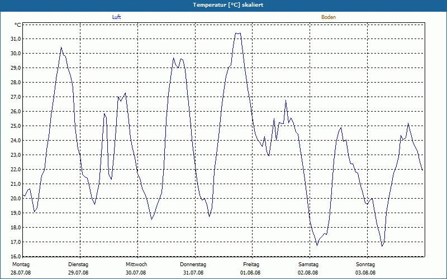Click the Sonntag day label
Image resolution: width=447 pixels, height=279 pixels.
[x=365, y=264]
